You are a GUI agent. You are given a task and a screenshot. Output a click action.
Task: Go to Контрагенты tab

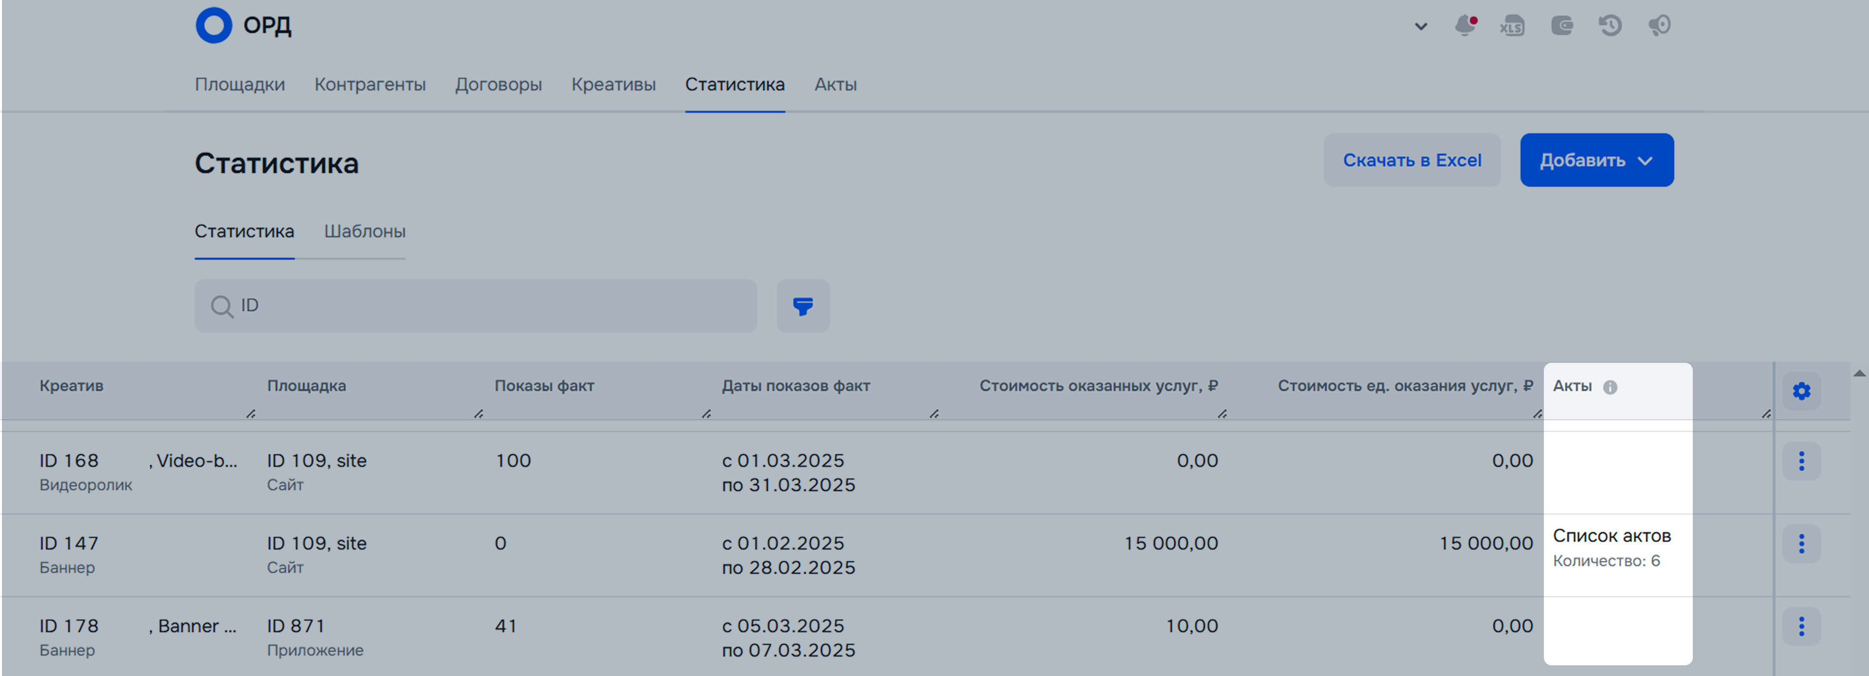(370, 84)
